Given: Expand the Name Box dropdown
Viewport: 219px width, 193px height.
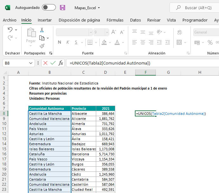Looking at the screenshot, I should 31,63.
